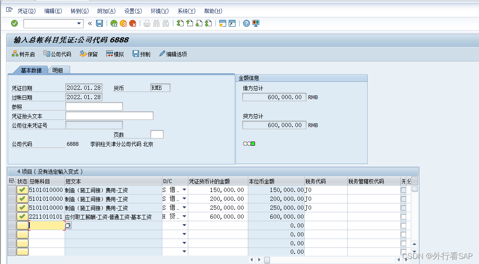Click the 凭证日期 document date field
This screenshot has width=479, height=264.
tap(84, 88)
